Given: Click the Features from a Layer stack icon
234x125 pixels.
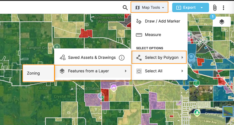Looking at the screenshot, I should 62,71.
